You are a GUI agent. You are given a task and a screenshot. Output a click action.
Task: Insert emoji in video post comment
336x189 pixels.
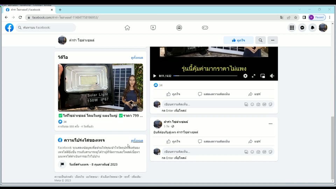(252, 104)
